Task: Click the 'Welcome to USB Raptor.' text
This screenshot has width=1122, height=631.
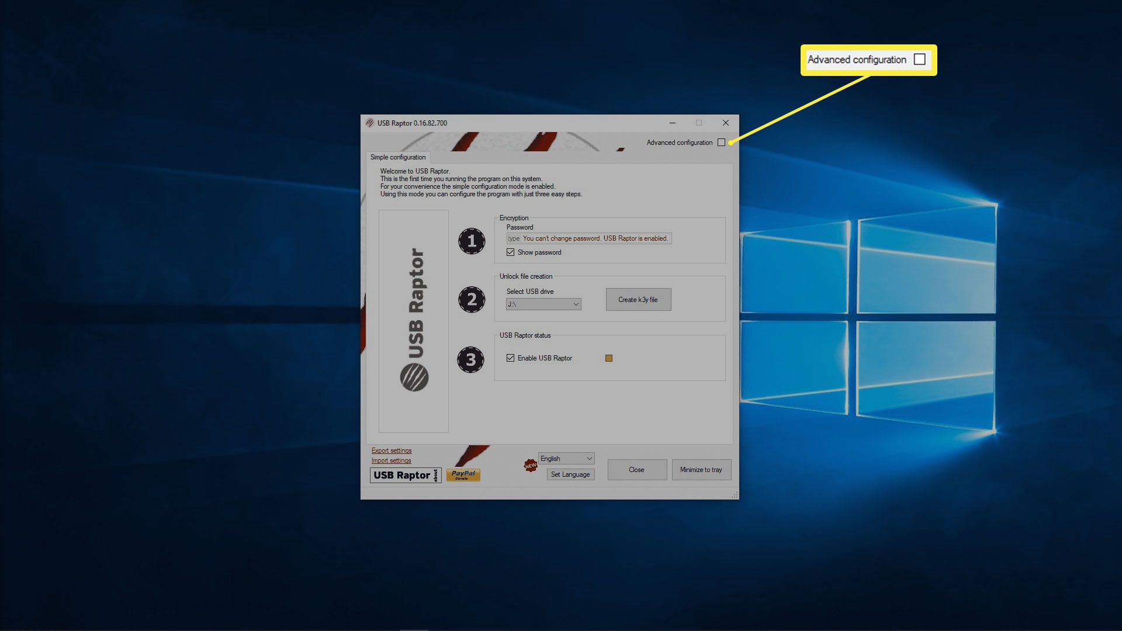Action: pos(415,171)
